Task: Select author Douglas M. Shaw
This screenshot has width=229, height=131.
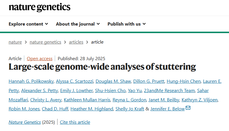Action: (x=113, y=81)
